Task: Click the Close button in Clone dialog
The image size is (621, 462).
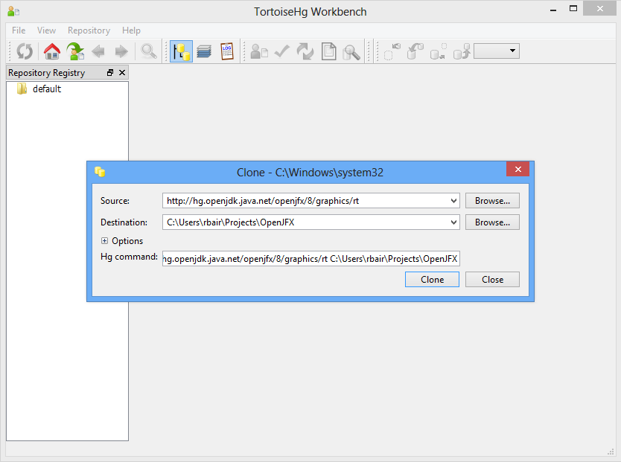Action: pyautogui.click(x=492, y=279)
